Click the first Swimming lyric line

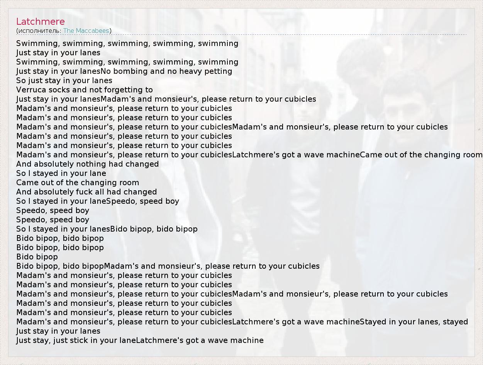pos(127,43)
